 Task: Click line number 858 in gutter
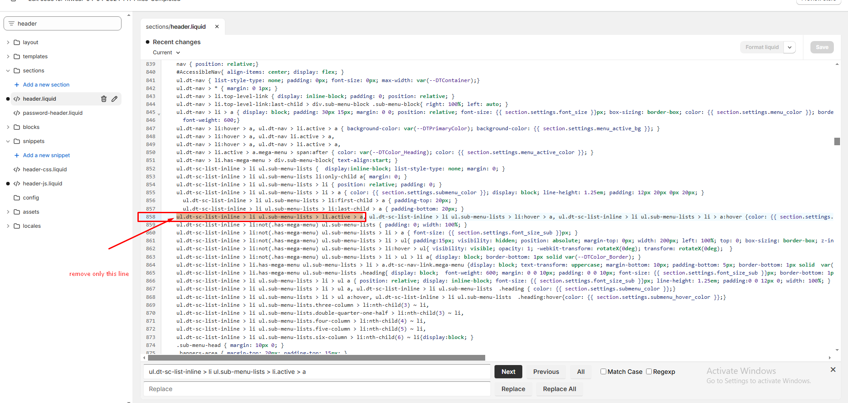(151, 217)
